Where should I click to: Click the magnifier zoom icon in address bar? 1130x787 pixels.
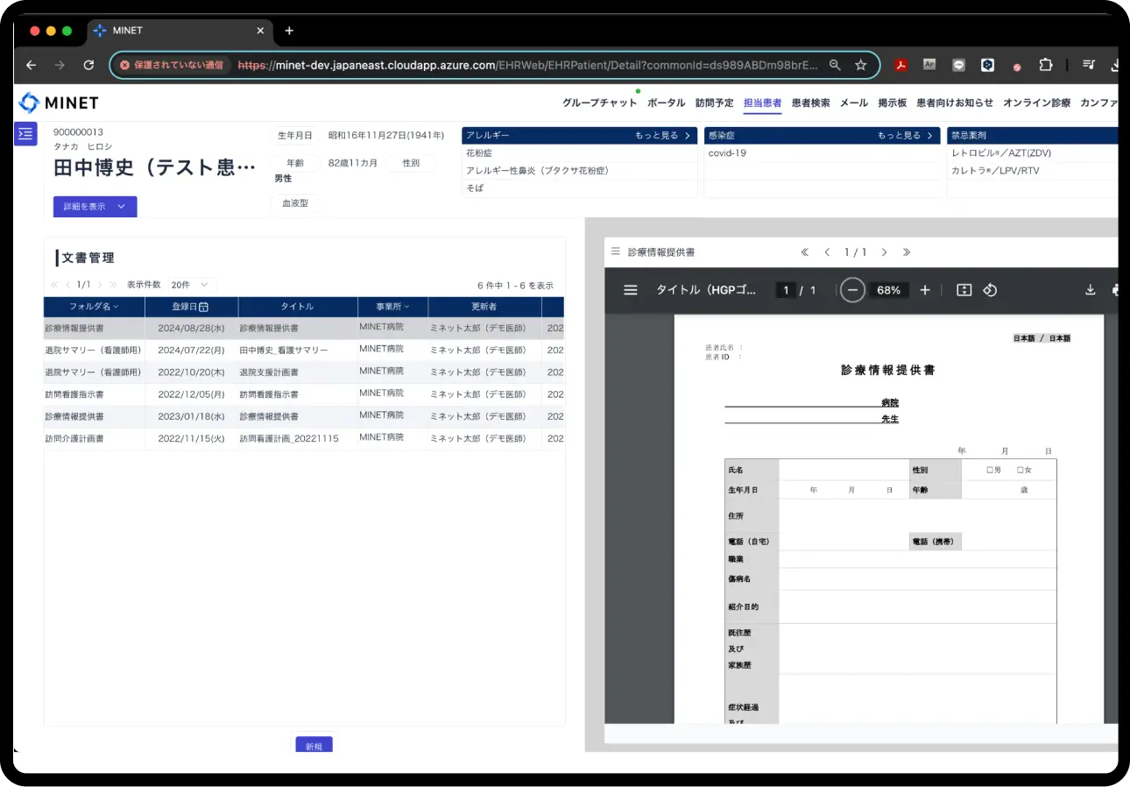click(835, 65)
